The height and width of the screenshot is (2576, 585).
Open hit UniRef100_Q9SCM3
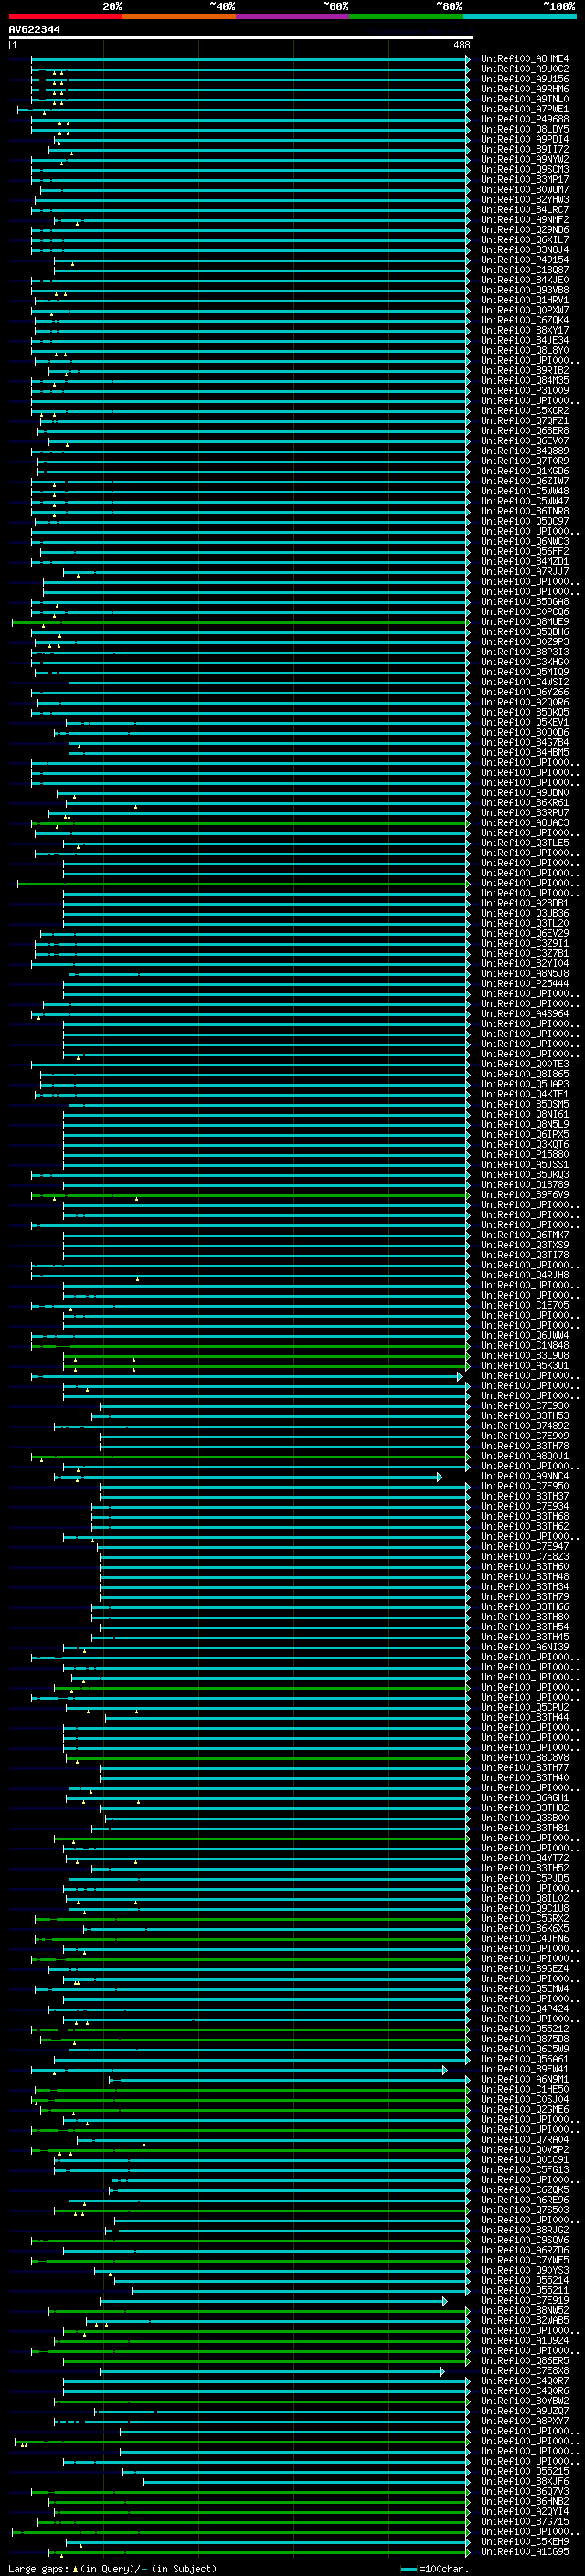point(525,169)
